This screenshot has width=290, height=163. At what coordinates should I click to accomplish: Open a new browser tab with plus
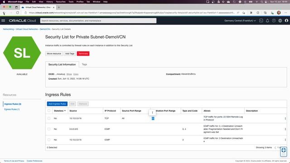point(59,7)
